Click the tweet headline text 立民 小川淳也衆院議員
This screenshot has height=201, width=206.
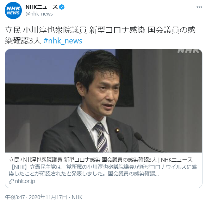46,30
